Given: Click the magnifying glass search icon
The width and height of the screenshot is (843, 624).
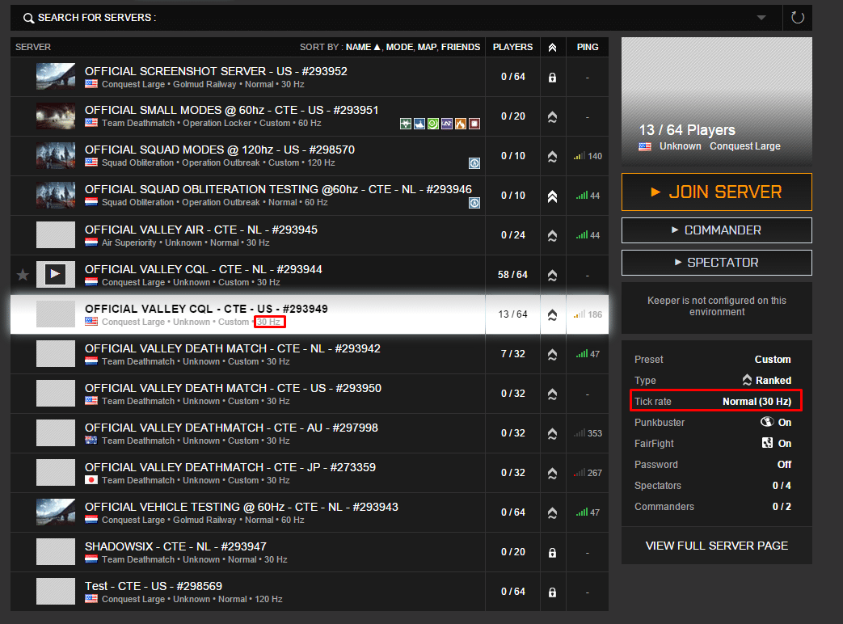Looking at the screenshot, I should (29, 18).
